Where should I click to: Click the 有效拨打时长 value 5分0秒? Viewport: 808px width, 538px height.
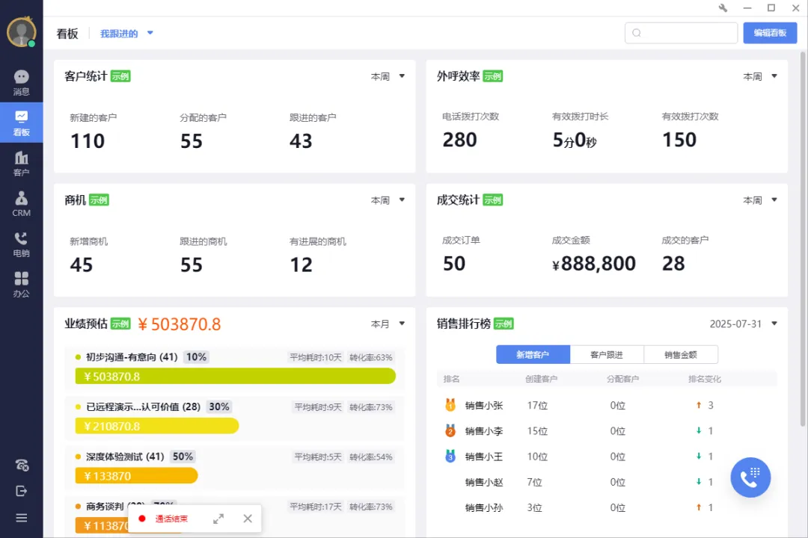pos(575,140)
